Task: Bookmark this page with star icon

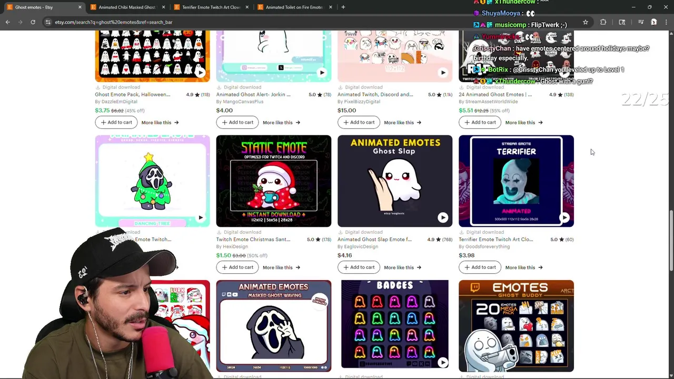Action: pos(585,22)
